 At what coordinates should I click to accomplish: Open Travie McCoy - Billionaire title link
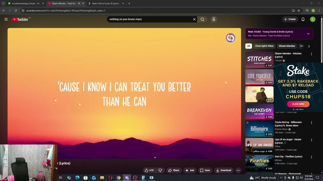[288, 124]
